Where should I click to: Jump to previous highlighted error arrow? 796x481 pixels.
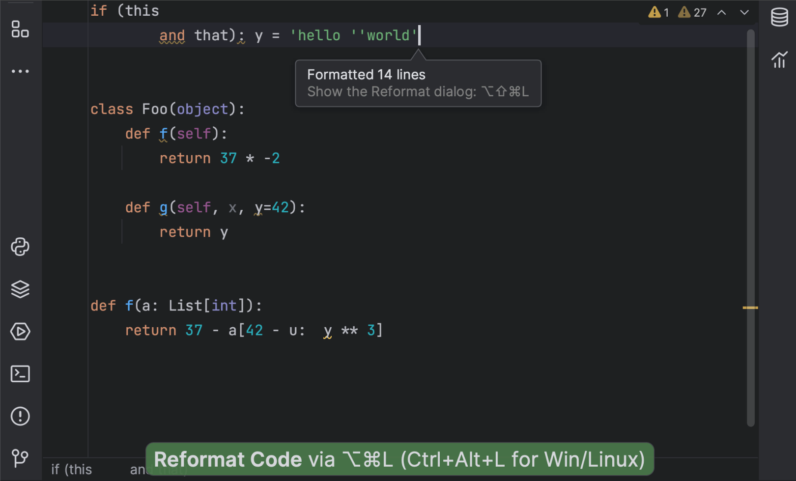(x=721, y=13)
